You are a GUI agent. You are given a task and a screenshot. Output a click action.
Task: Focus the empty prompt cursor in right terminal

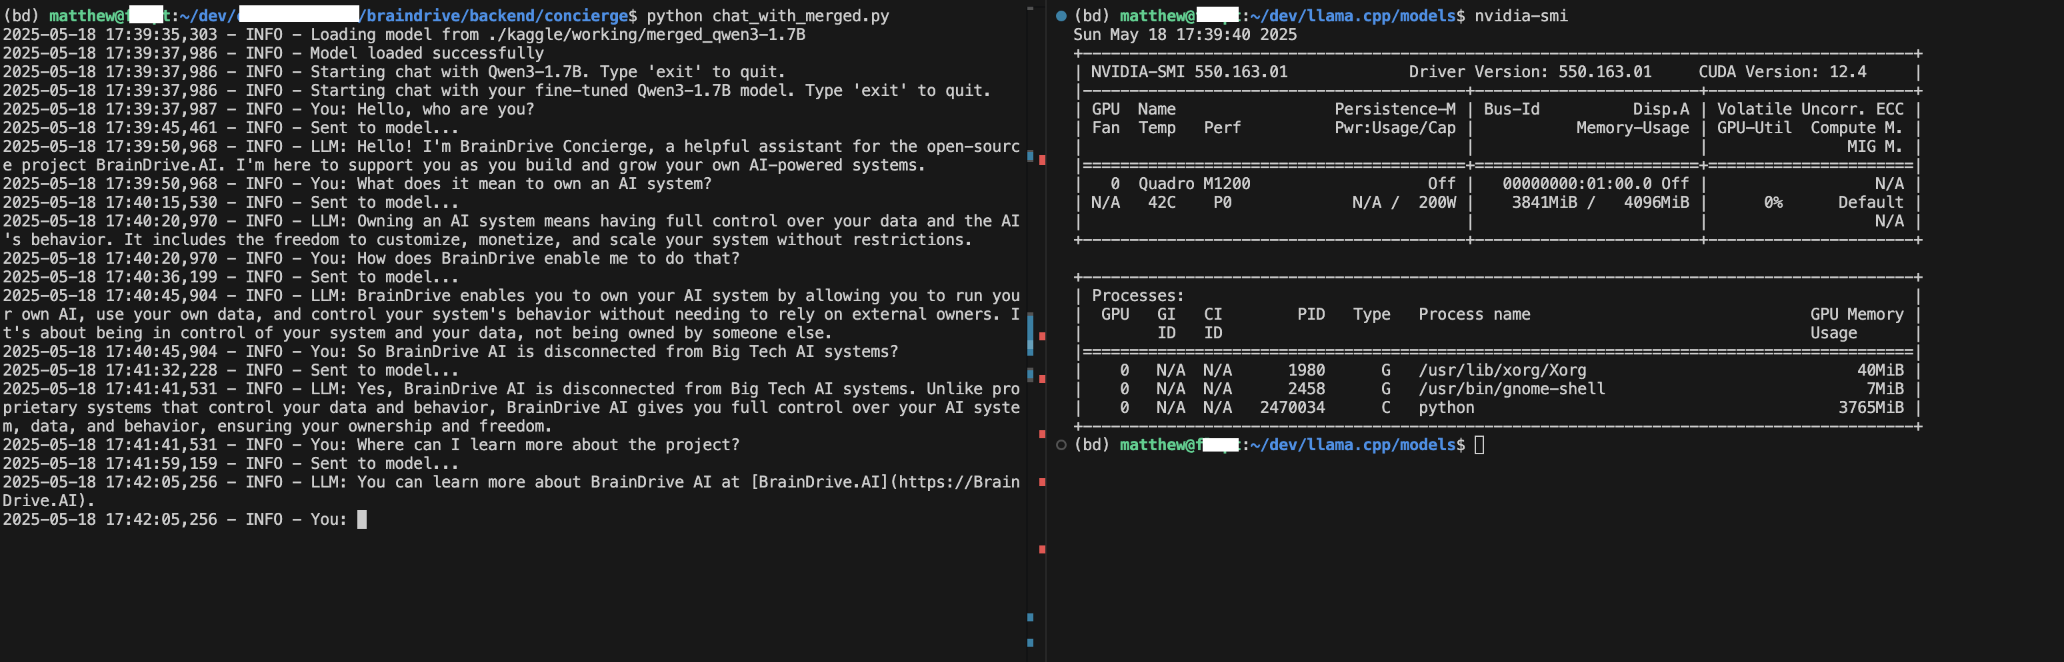tap(1479, 445)
